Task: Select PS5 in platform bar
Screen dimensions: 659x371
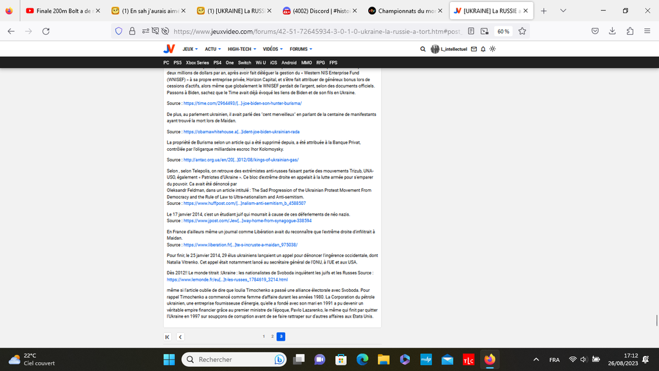Action: click(178, 62)
